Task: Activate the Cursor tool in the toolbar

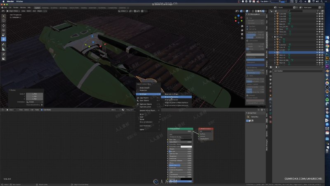Action: (x=4, y=19)
